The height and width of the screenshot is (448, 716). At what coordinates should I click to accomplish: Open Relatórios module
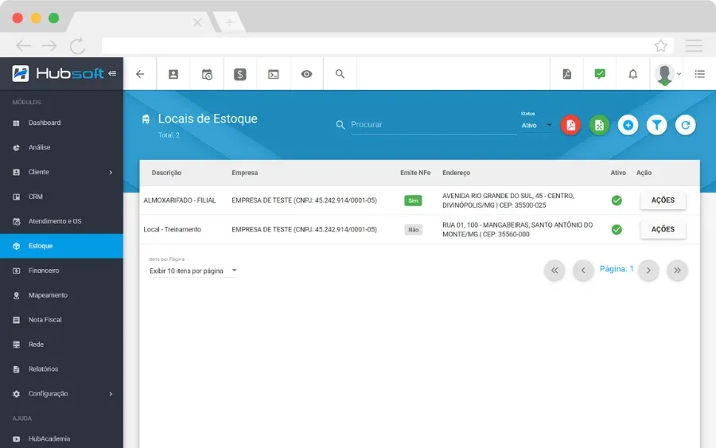[61, 369]
